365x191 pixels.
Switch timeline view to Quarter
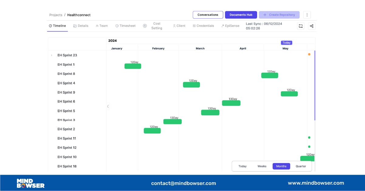pos(301,166)
